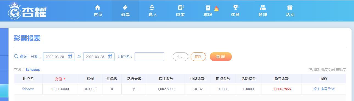This screenshot has height=101, width=354.
Task: Select the 1,000.0000 recharge value
Action: coord(60,89)
